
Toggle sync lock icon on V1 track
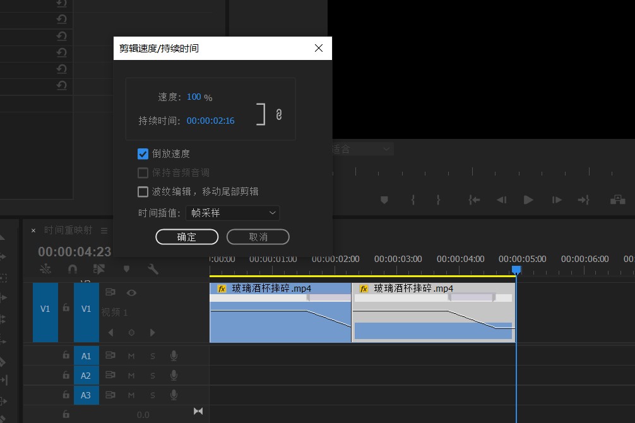tap(110, 292)
